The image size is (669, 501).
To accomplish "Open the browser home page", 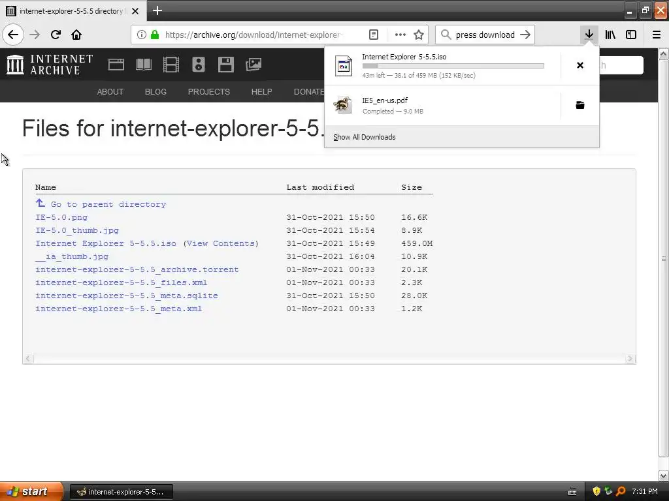I will 76,35.
